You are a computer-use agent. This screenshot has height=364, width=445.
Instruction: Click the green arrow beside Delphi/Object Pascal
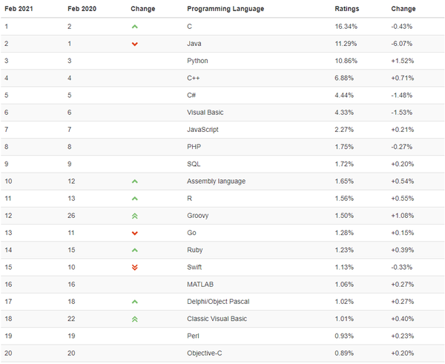(x=134, y=302)
